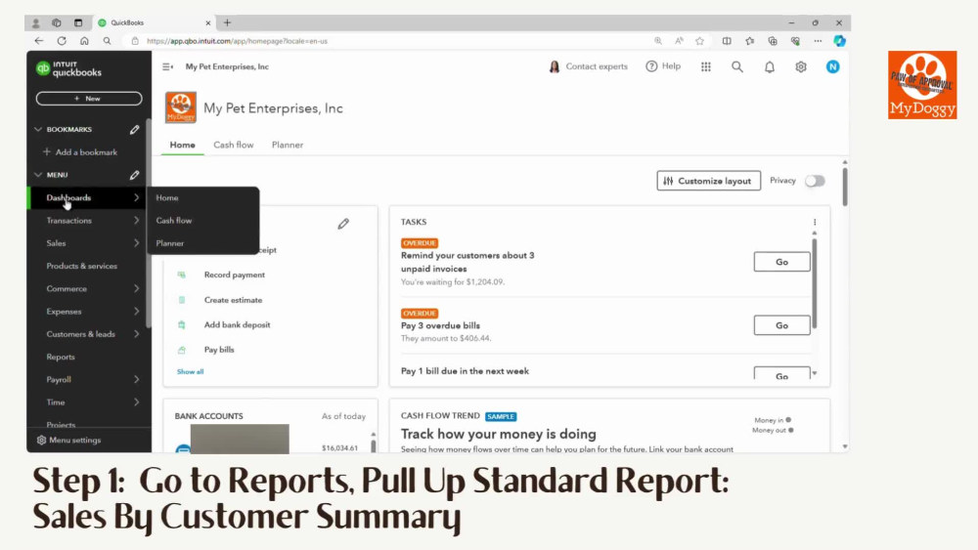Reload the page with refresh icon
The width and height of the screenshot is (978, 550).
coord(62,41)
